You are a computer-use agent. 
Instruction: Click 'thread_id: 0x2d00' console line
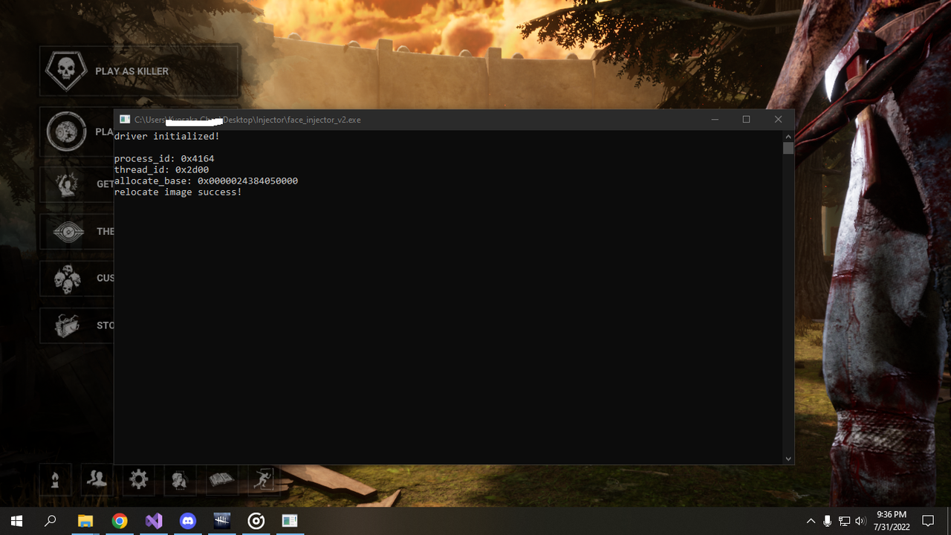coord(161,170)
